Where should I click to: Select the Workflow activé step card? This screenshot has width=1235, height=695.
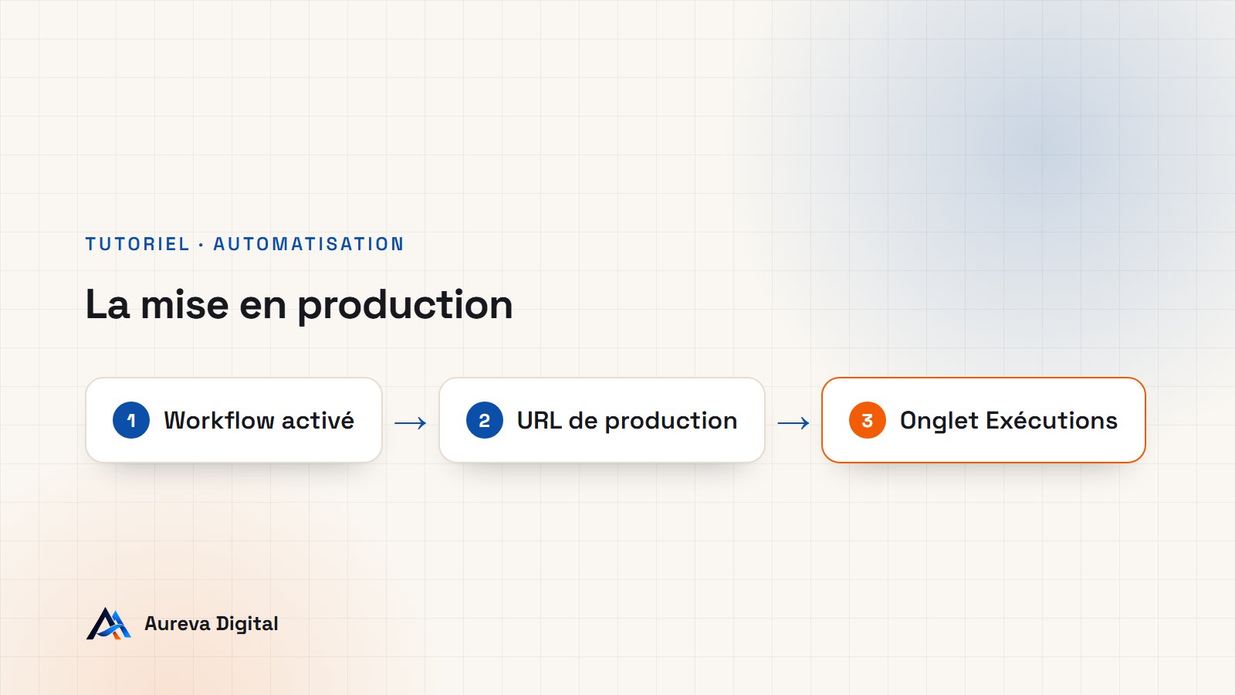234,420
